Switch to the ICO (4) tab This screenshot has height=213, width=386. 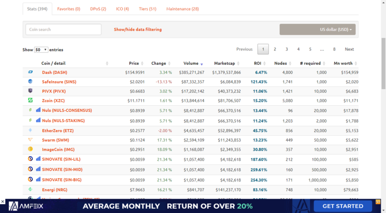[122, 9]
